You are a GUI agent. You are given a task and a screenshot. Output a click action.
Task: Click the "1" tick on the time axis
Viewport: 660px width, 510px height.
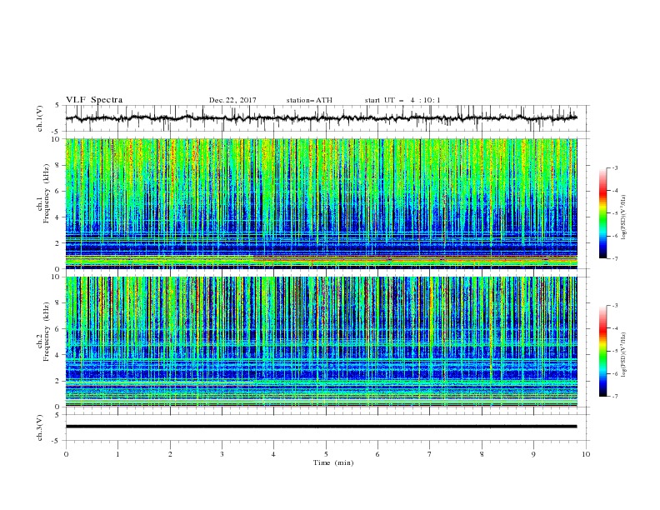point(117,454)
